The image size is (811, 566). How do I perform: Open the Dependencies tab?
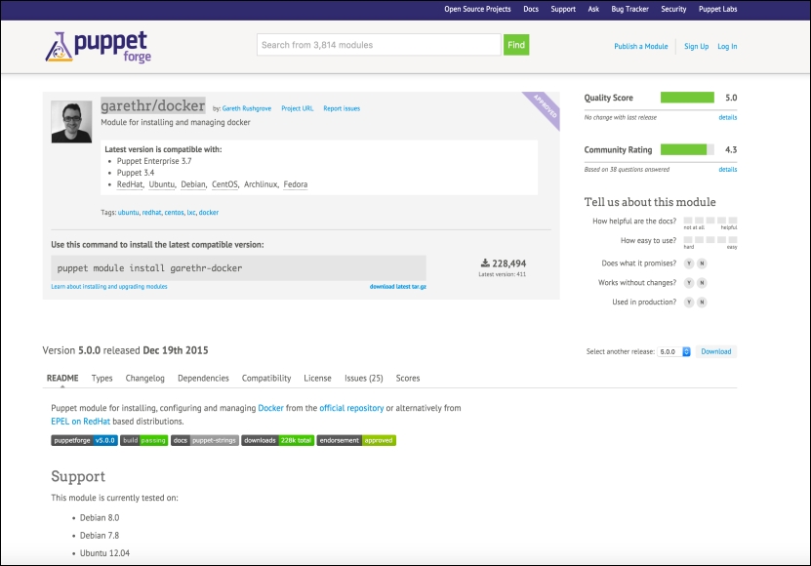pyautogui.click(x=203, y=379)
